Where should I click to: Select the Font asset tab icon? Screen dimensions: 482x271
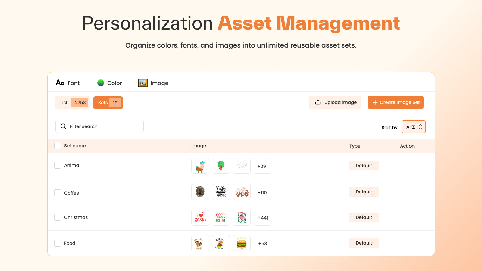pyautogui.click(x=60, y=82)
